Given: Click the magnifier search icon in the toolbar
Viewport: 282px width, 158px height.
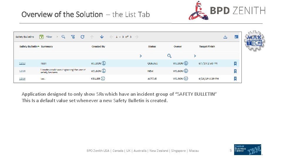Looking at the screenshot, I should 63,37.
